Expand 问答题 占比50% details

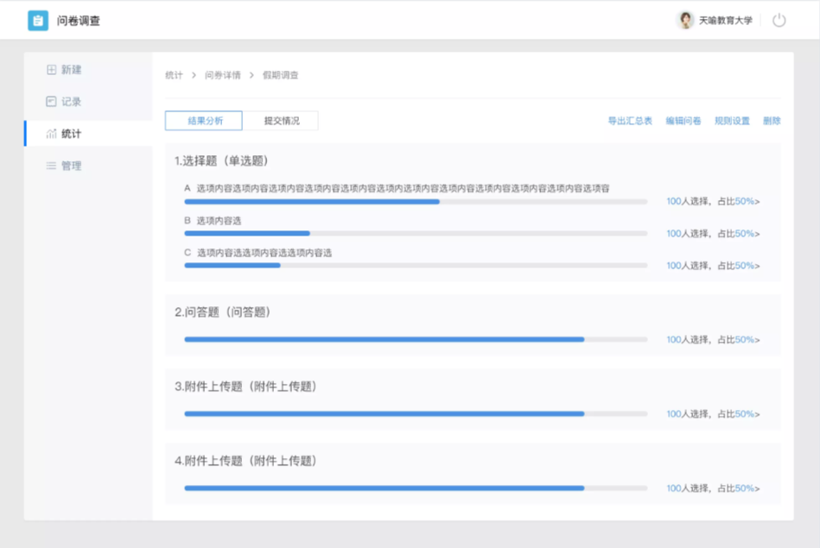(x=747, y=340)
